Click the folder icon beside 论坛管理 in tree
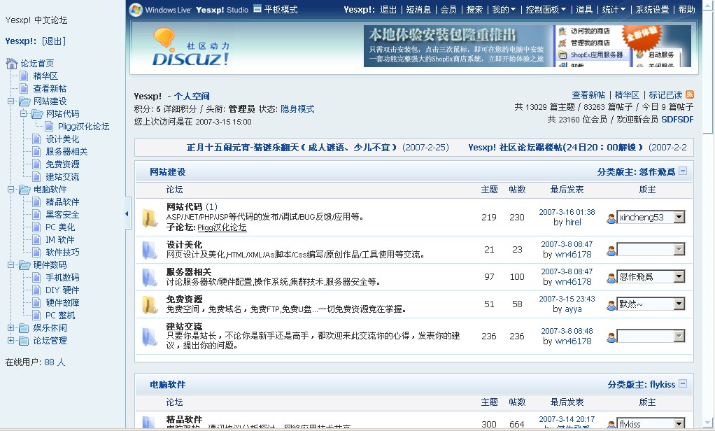715x431 pixels. coord(24,341)
